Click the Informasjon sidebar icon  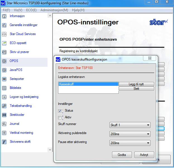(4, 16)
